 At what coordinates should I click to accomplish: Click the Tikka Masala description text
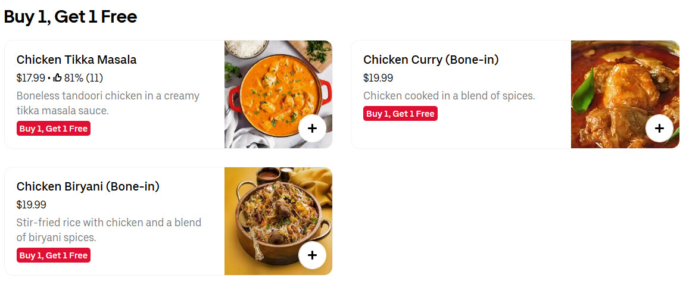click(107, 103)
